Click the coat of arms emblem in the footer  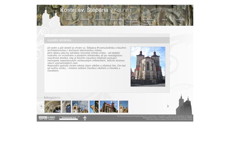(85, 118)
